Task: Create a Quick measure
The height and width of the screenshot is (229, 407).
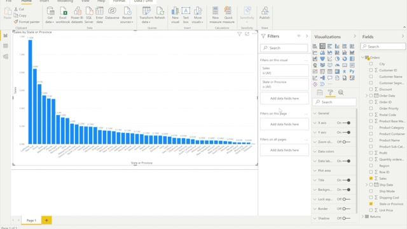Action: (228, 15)
